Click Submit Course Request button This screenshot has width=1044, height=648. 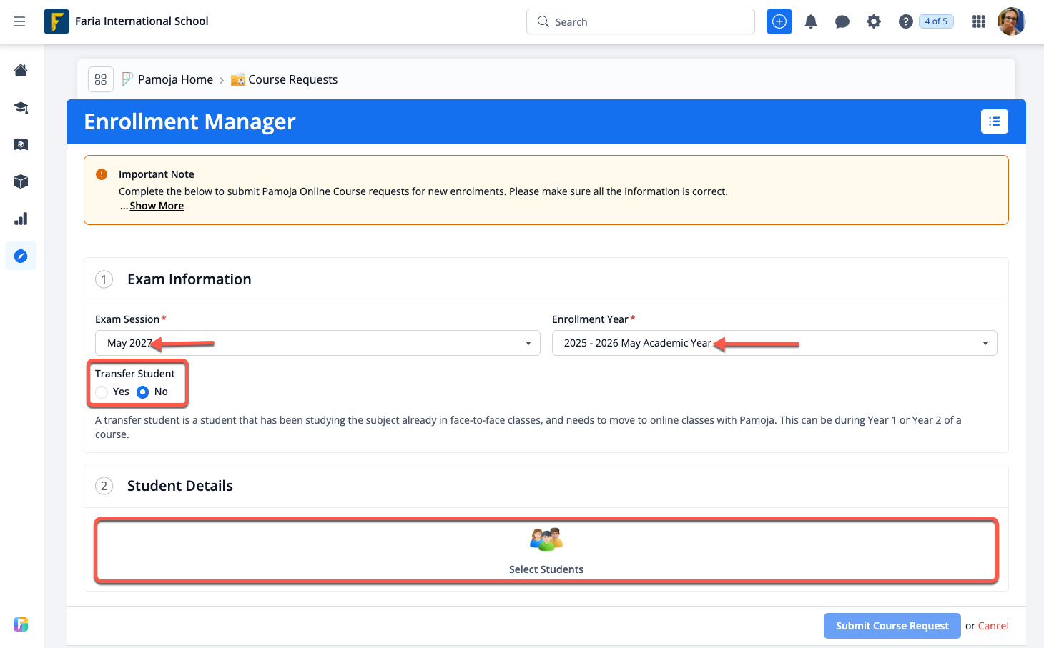click(892, 626)
